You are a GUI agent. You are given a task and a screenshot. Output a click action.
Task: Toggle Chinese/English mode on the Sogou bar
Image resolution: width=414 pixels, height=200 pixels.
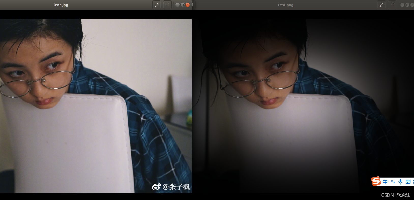click(385, 182)
